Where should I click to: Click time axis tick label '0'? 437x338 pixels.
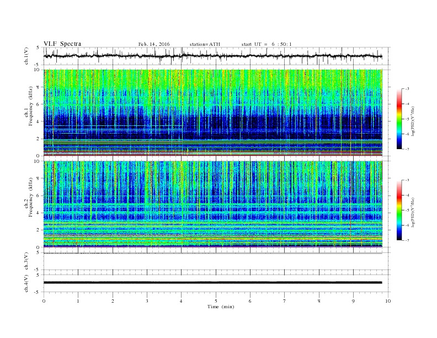click(44, 301)
